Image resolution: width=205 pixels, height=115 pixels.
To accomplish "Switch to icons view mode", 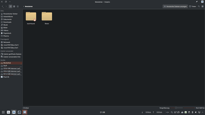I will 11,7.
